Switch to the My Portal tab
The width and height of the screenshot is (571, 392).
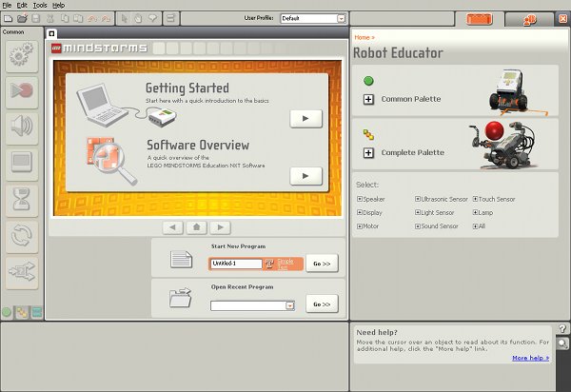529,20
